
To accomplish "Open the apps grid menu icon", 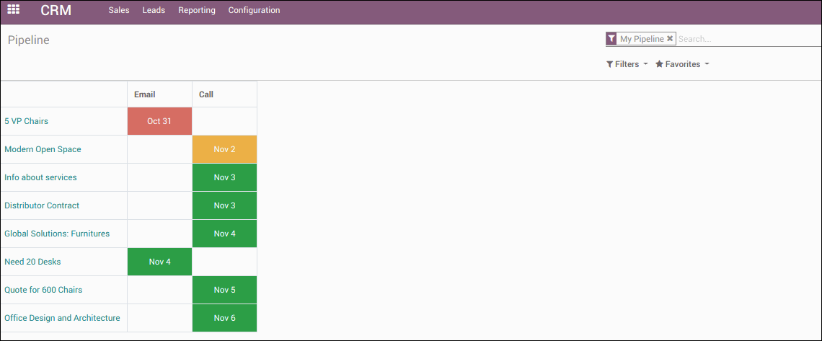I will [x=13, y=10].
